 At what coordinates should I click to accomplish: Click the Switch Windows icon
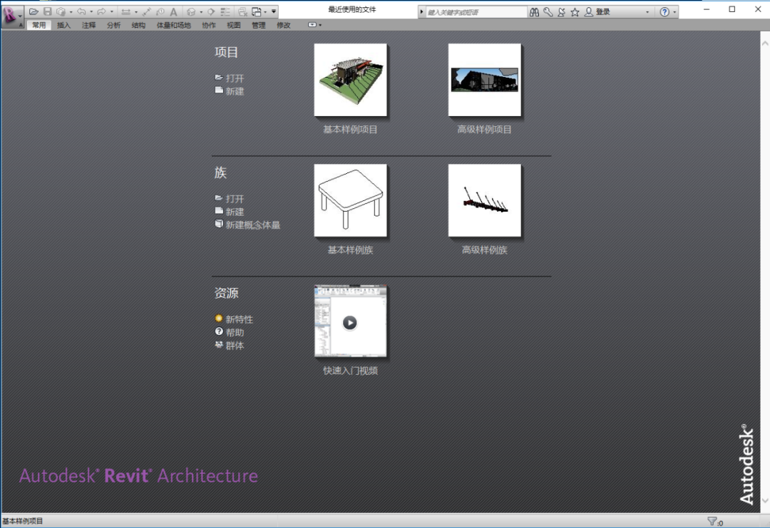[x=257, y=11]
